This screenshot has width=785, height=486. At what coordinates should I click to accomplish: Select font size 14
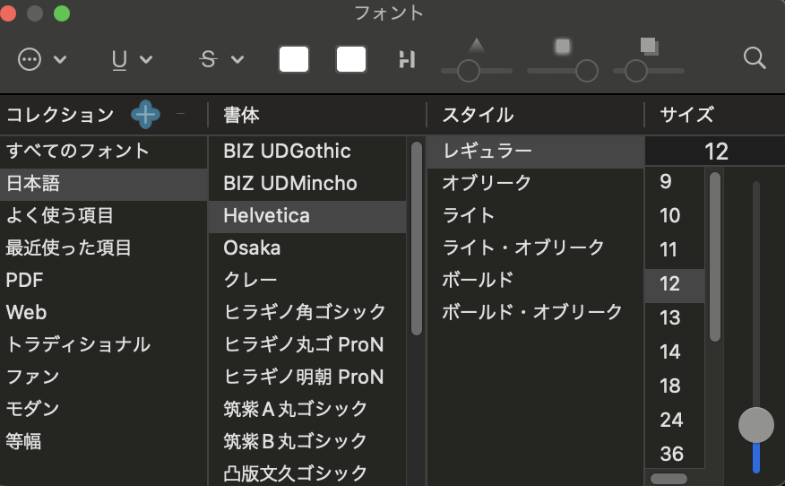click(x=675, y=352)
